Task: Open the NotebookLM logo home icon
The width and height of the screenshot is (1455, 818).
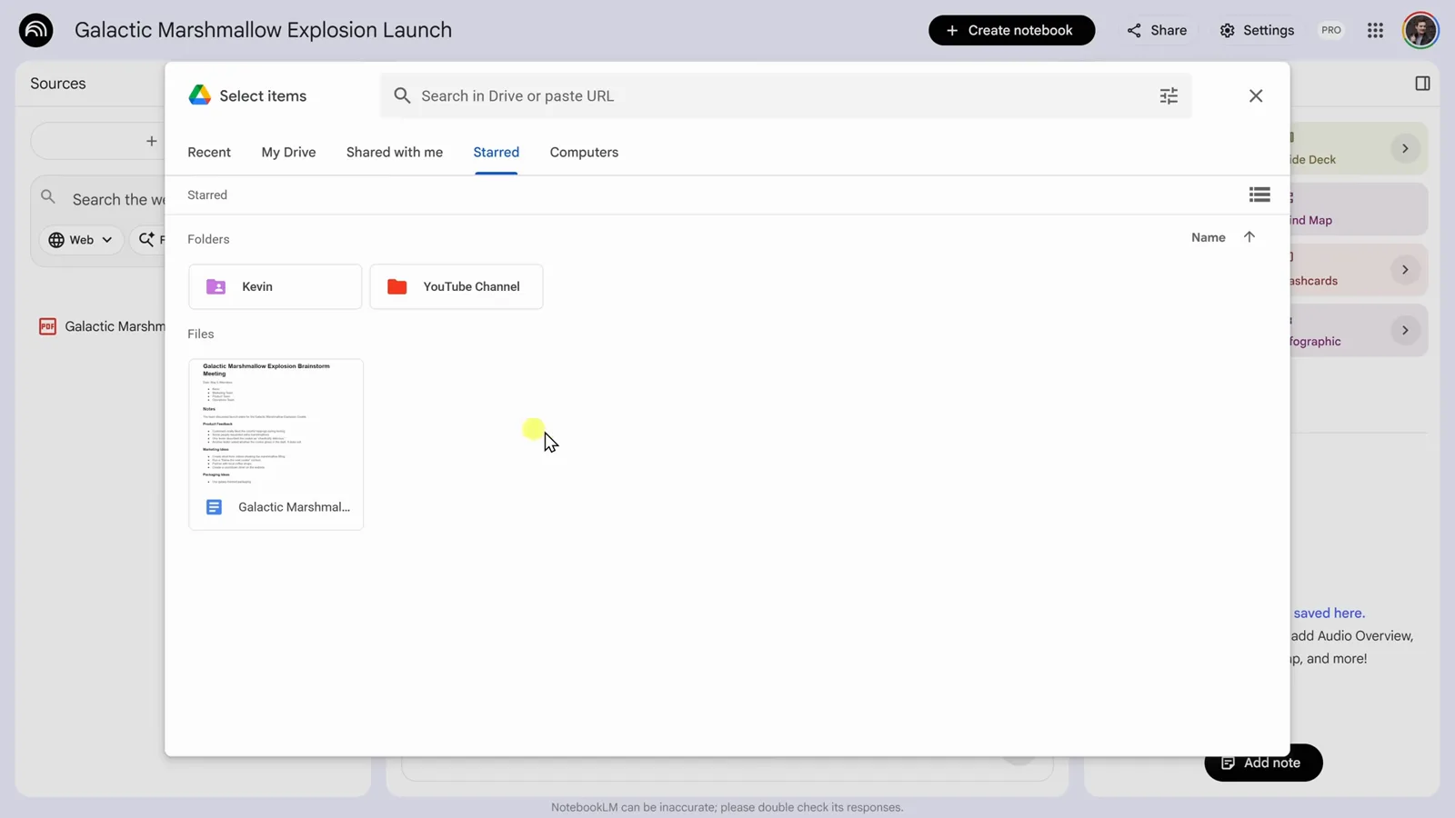Action: [35, 30]
